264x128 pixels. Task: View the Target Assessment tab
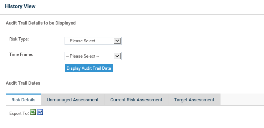coord(194,100)
